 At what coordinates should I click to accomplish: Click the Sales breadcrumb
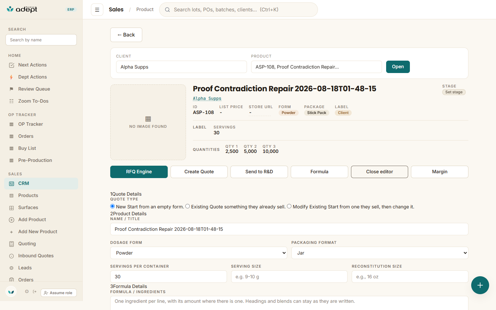116,10
